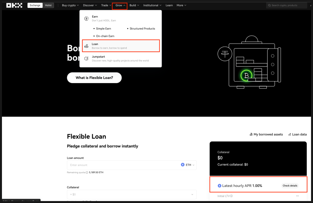Select Loan in the Grow menu
This screenshot has height=203, width=313.
coord(121,46)
